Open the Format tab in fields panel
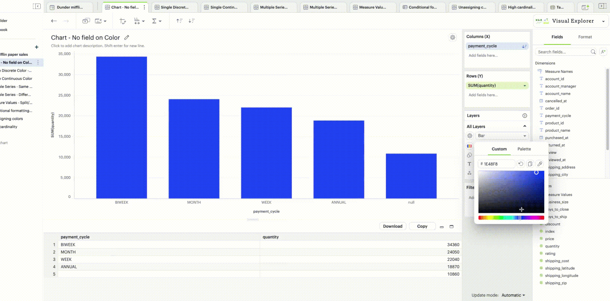This screenshot has width=610, height=301. (x=585, y=37)
